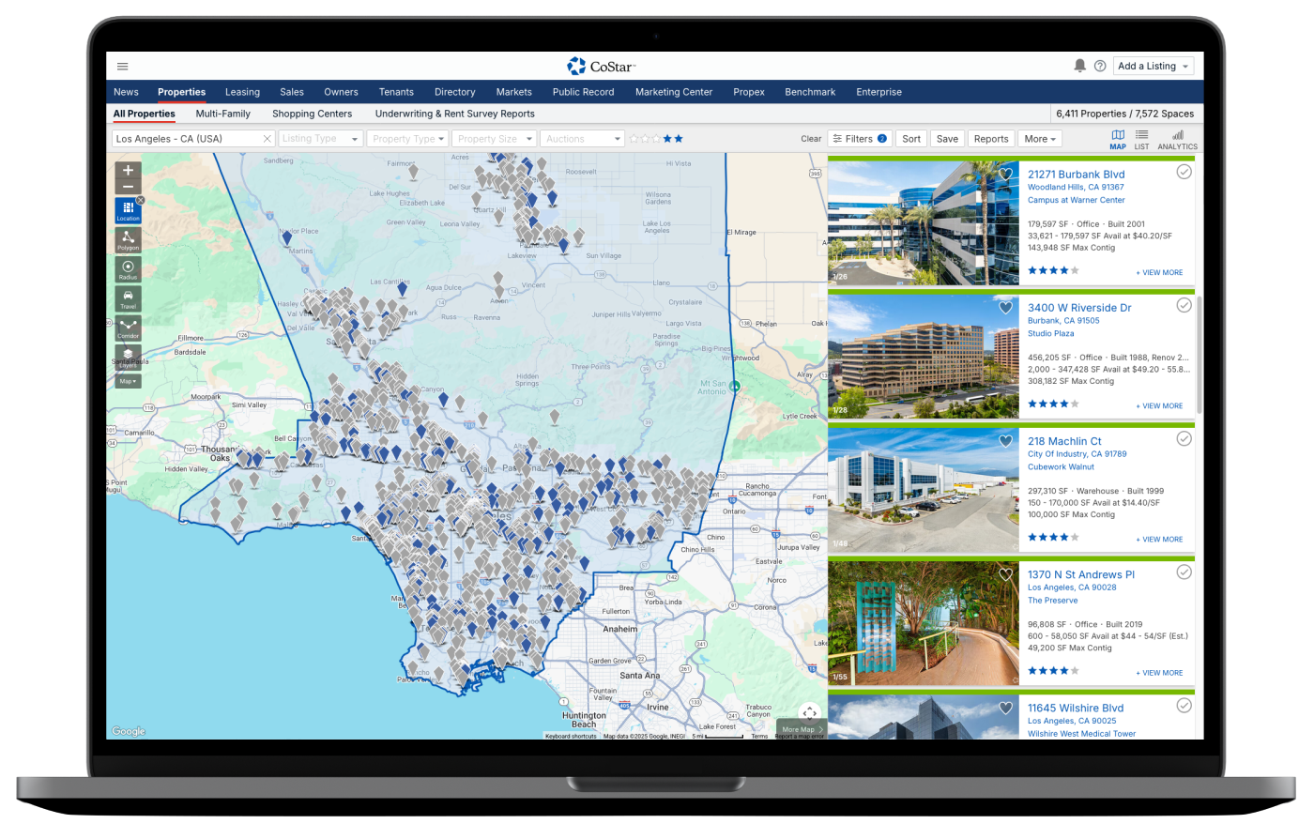The width and height of the screenshot is (1314, 839).
Task: Expand the More options dropdown
Action: click(x=1040, y=139)
